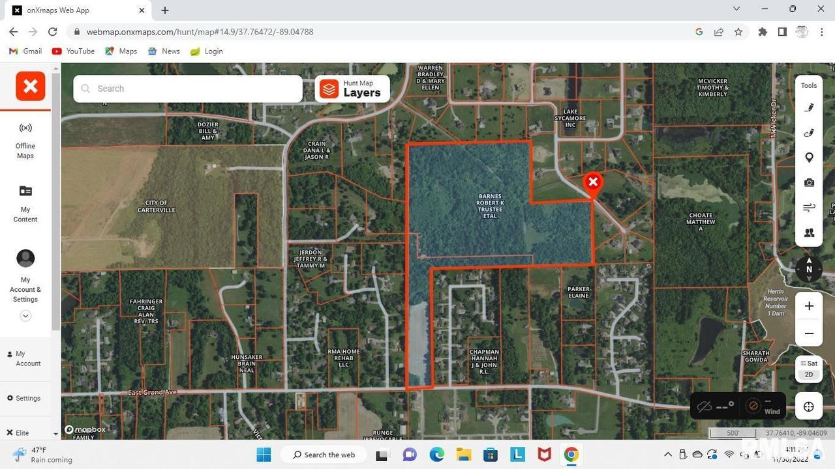Show hidden taskbar icons chevron

(667, 455)
